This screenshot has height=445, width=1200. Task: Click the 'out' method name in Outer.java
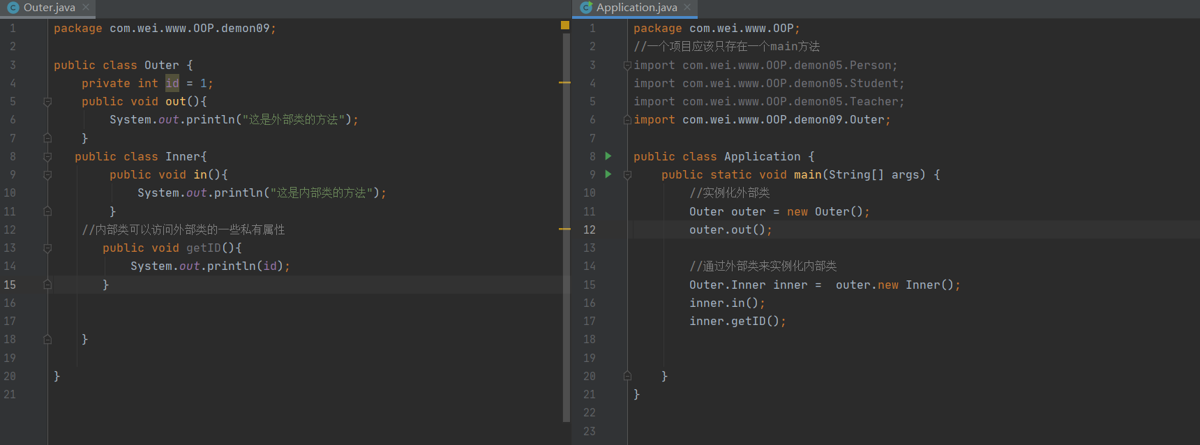[x=176, y=101]
